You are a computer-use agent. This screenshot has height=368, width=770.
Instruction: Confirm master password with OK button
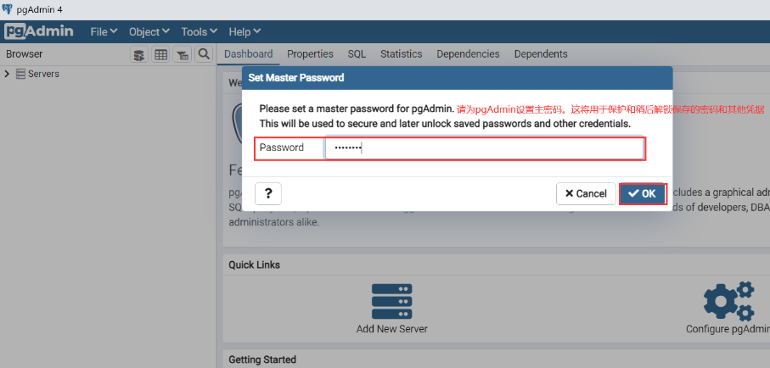pyautogui.click(x=642, y=194)
